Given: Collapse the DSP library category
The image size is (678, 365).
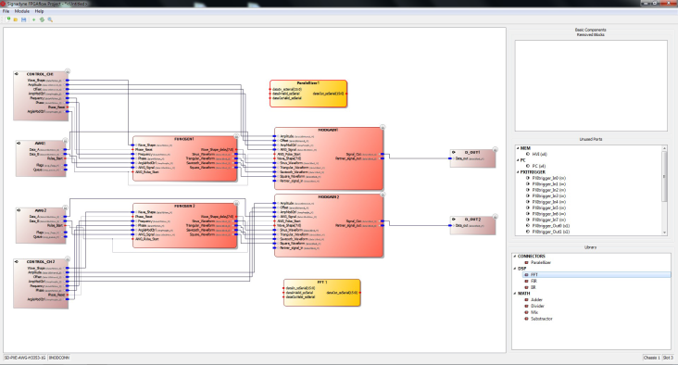Looking at the screenshot, I should [515, 269].
